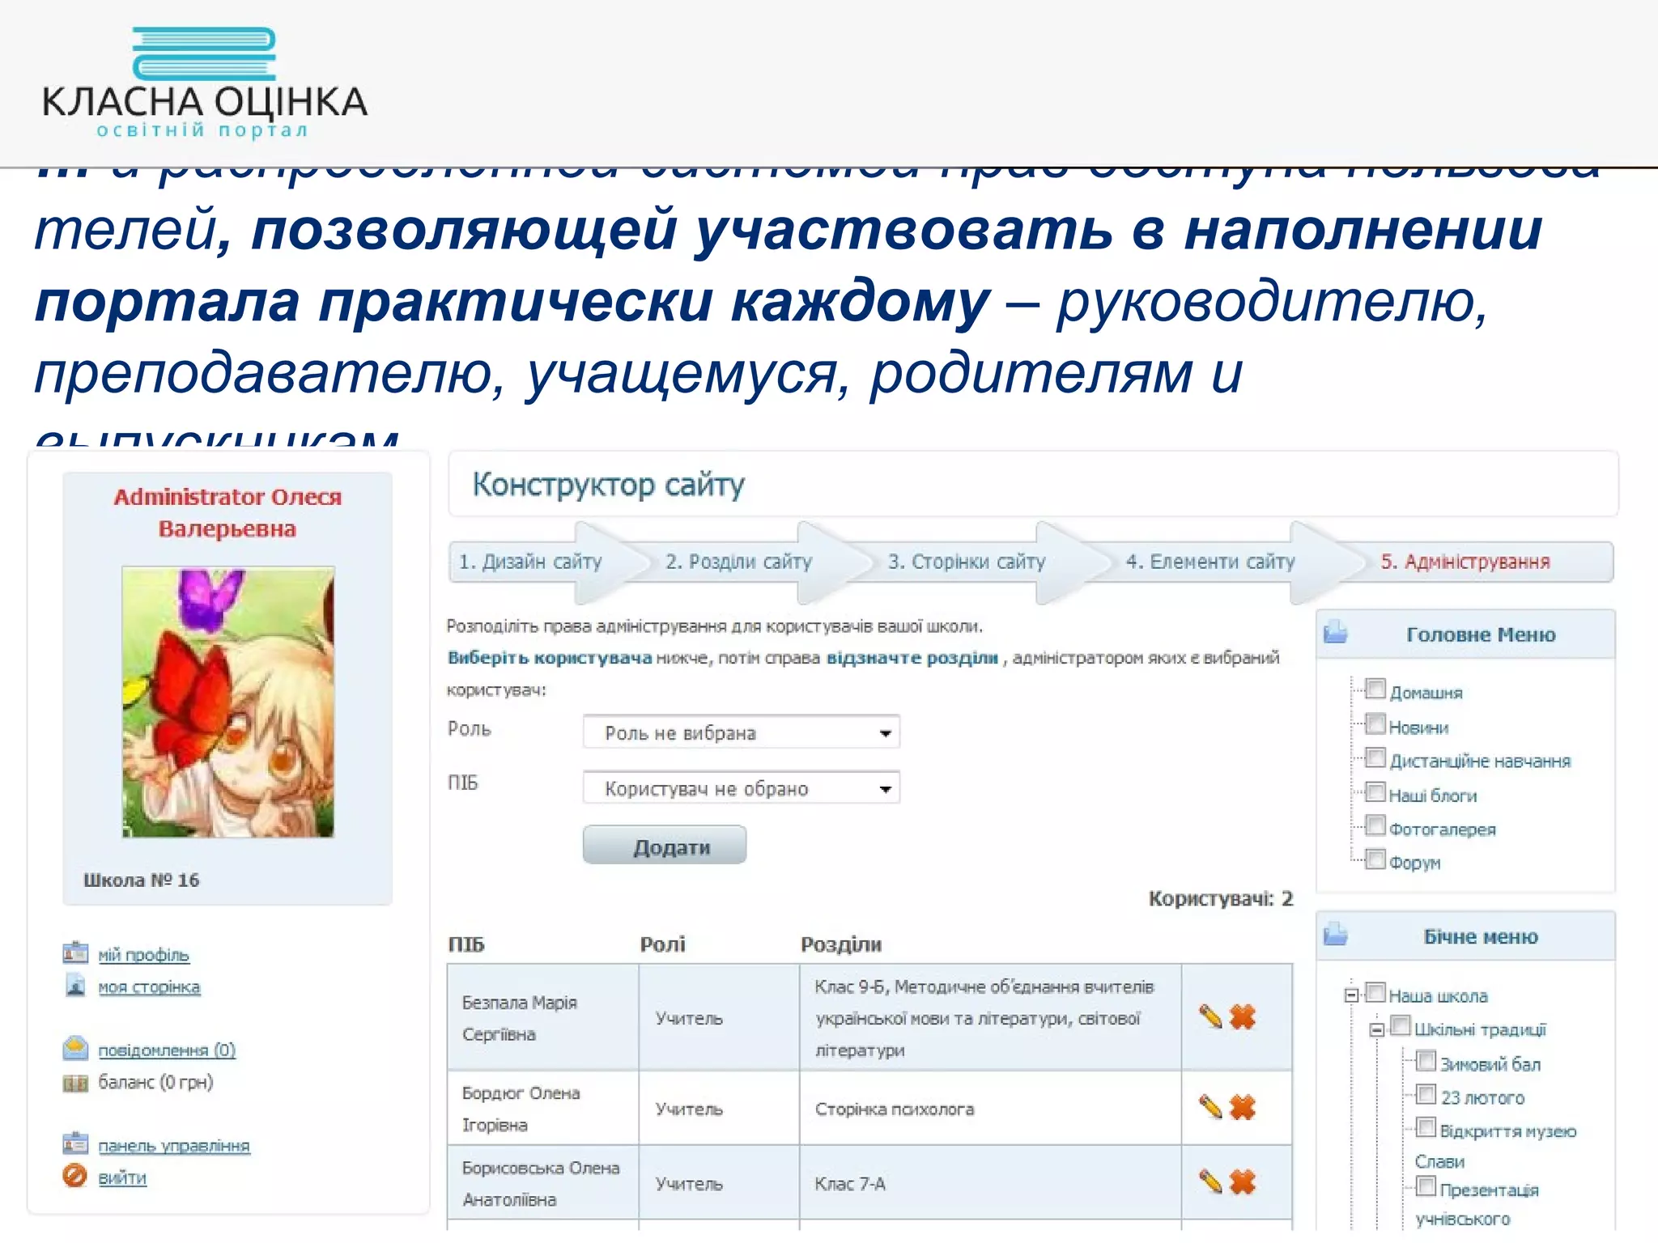This screenshot has width=1658, height=1243.
Task: Edit Борисовська Олена Анатоліївна row with pencil
Action: (1210, 1181)
